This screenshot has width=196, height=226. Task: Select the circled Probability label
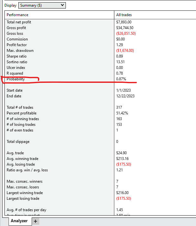click(x=16, y=79)
